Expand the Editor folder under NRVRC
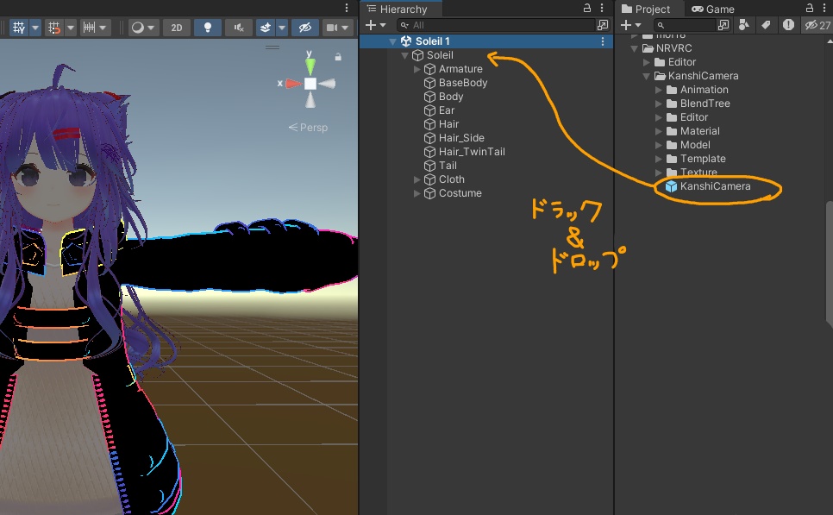The width and height of the screenshot is (833, 515). [647, 62]
